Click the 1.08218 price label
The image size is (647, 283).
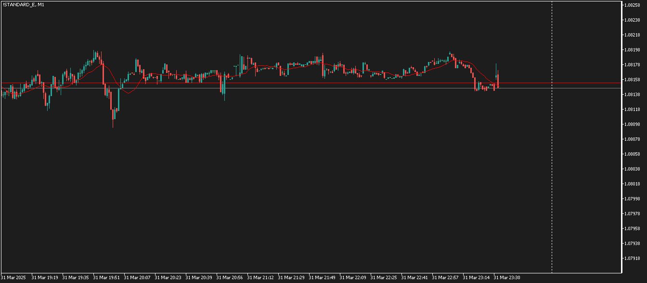tap(632, 35)
